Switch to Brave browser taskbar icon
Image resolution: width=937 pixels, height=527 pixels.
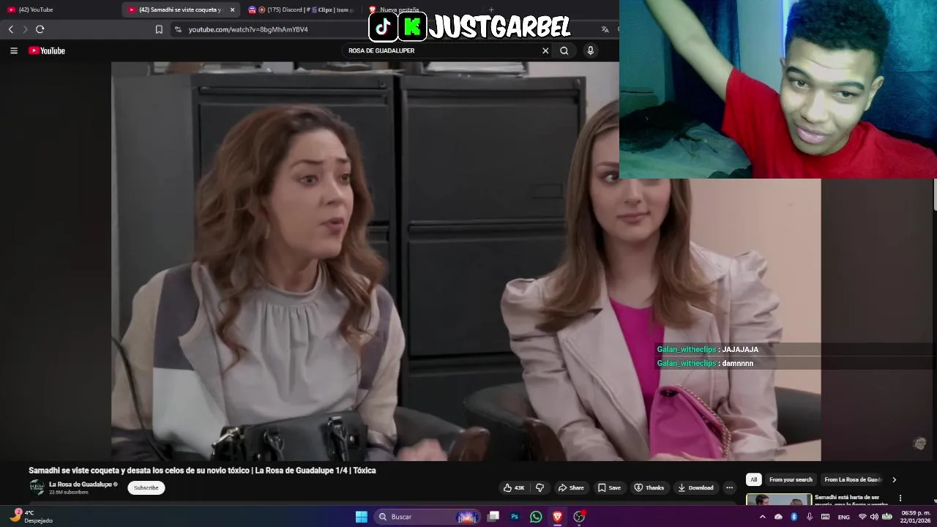557,517
